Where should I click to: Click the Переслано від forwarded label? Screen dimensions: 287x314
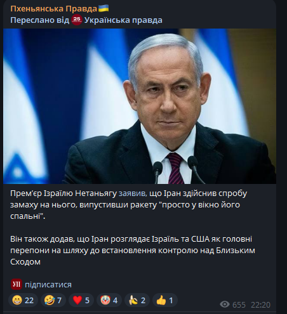point(40,20)
